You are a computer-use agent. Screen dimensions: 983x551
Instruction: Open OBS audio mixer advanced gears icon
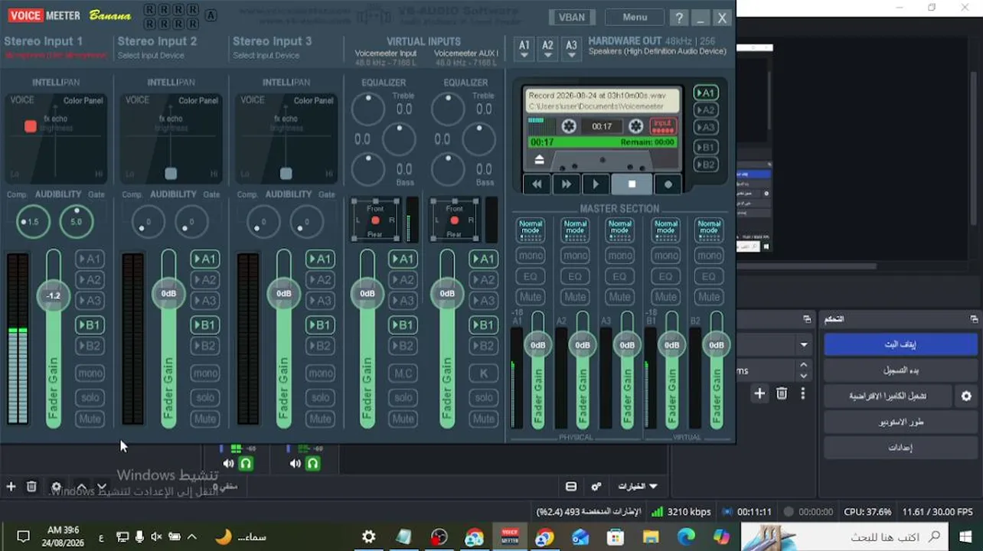tap(596, 487)
